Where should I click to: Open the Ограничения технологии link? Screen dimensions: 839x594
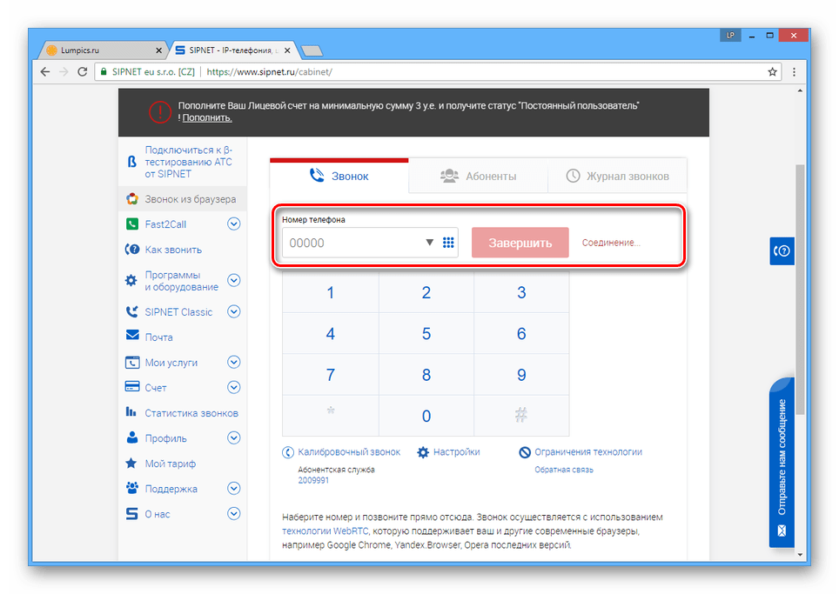[x=588, y=451]
